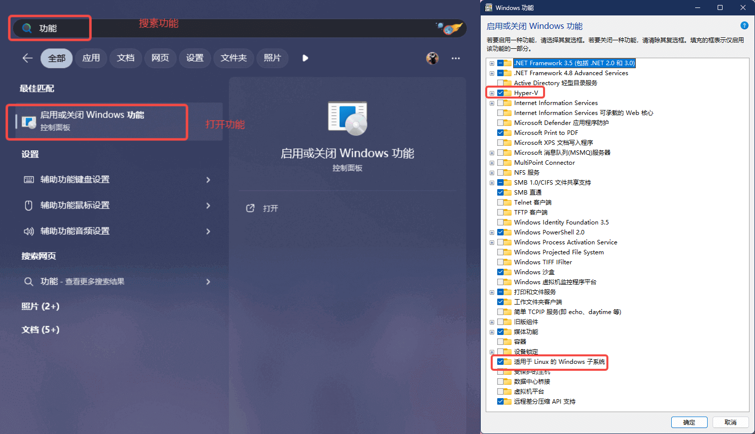Enable Windows 虚拟机监控程序平台 checkbox

pos(500,282)
